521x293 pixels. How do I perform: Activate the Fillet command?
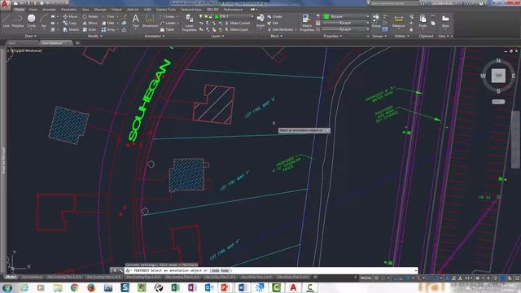click(108, 23)
